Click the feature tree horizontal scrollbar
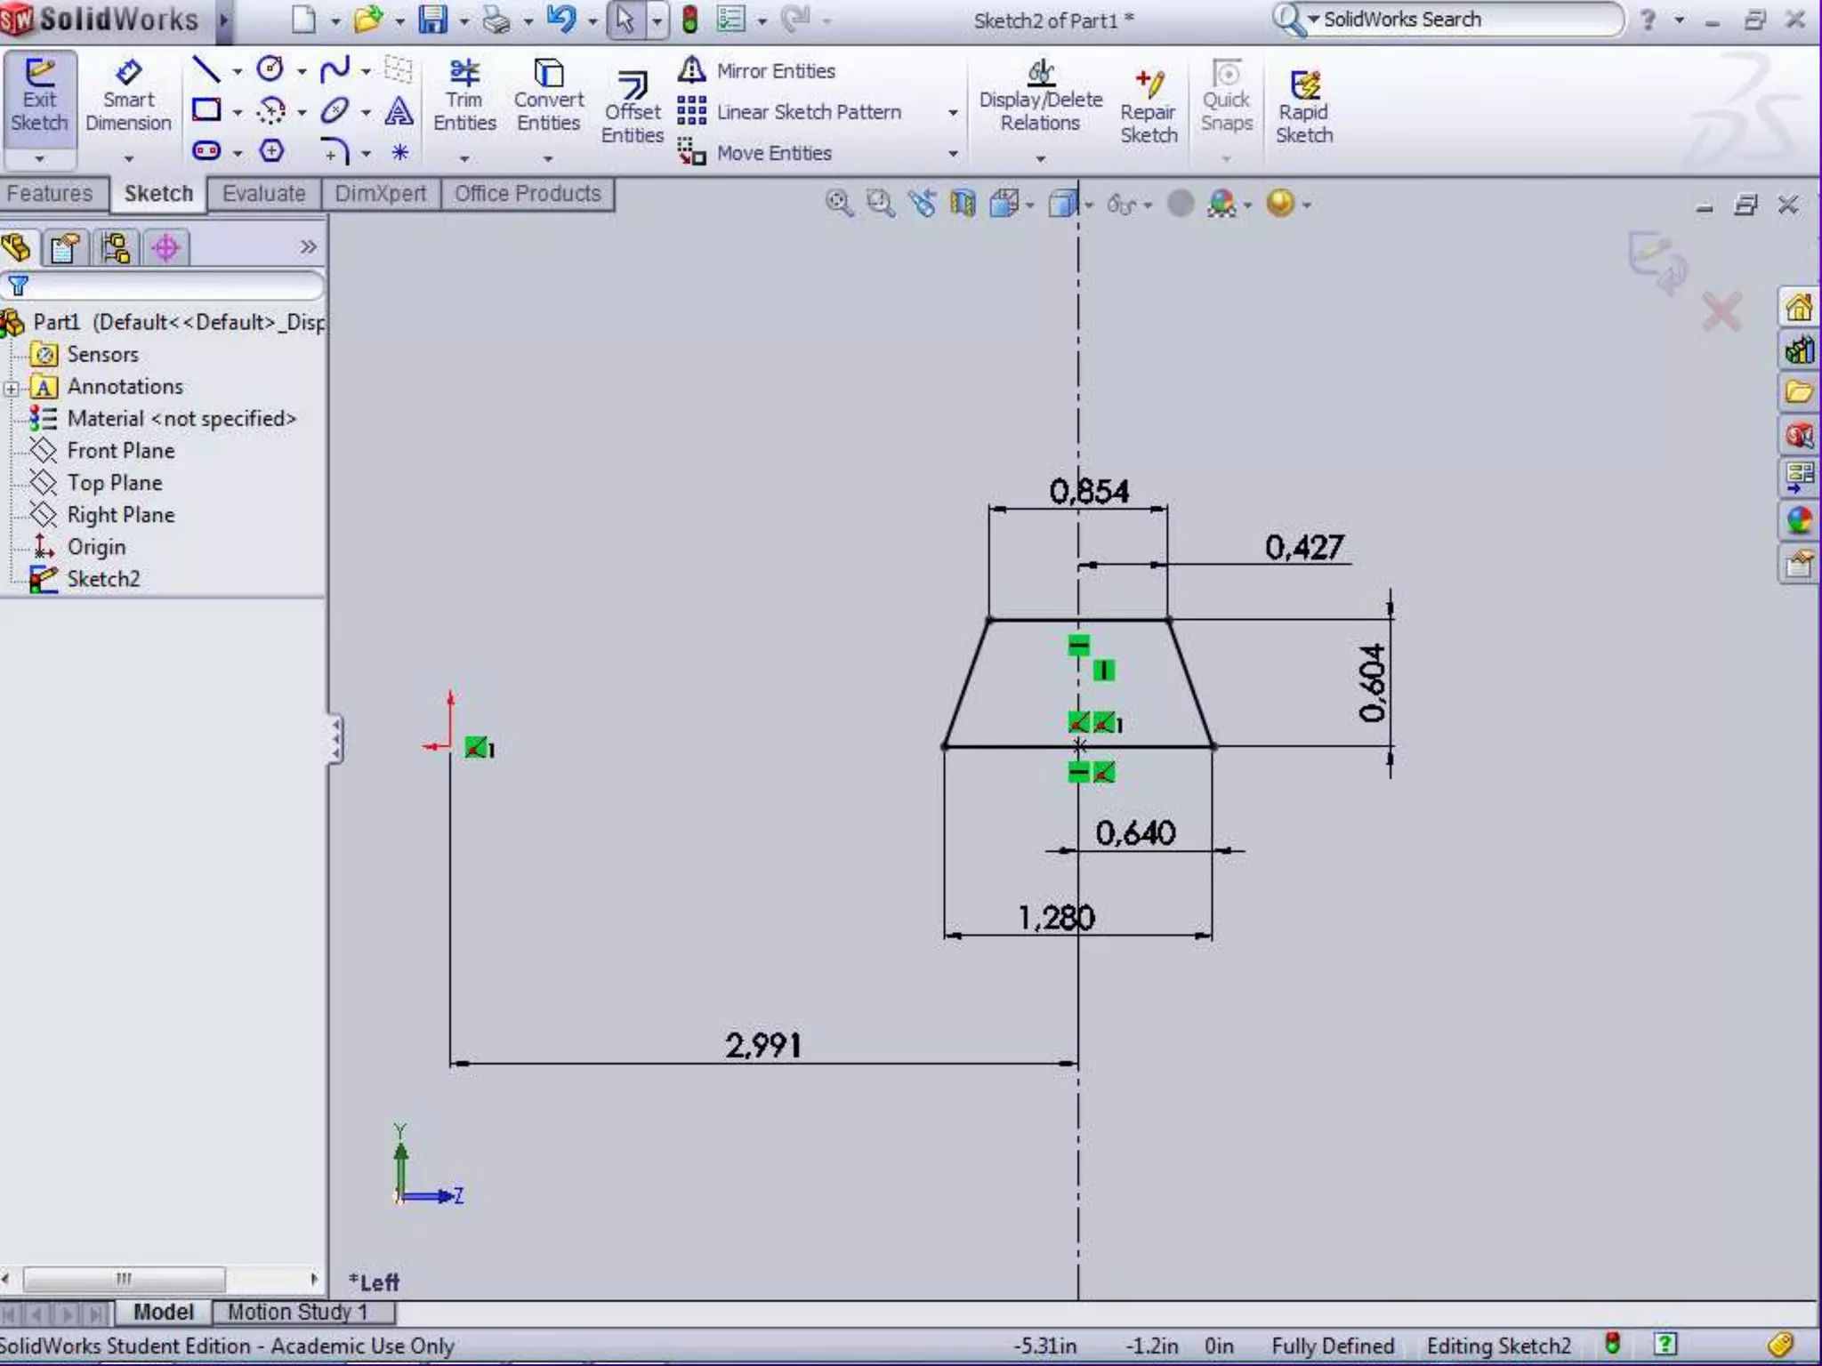The width and height of the screenshot is (1822, 1366). (123, 1279)
